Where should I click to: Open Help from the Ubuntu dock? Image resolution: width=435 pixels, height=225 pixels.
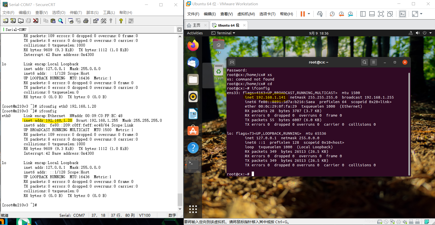point(193,148)
